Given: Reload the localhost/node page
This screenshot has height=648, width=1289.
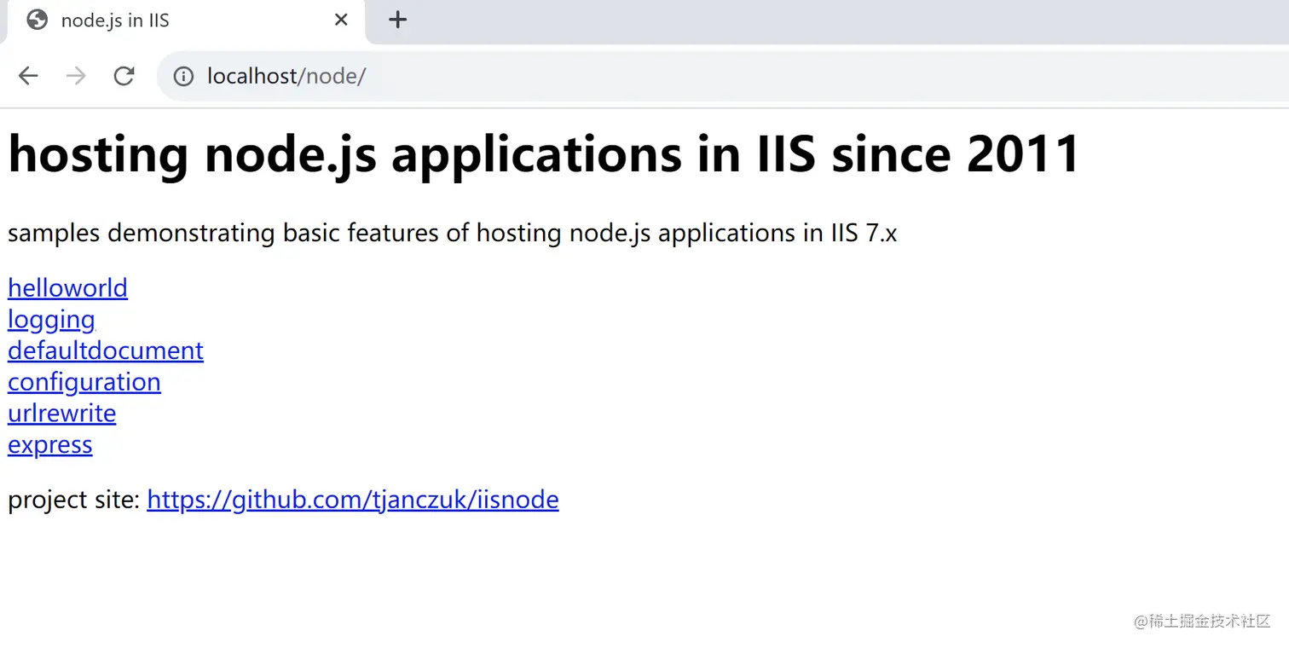Looking at the screenshot, I should [124, 76].
